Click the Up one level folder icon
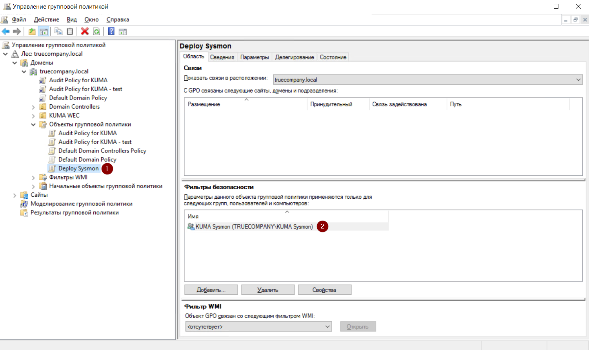 (x=32, y=32)
